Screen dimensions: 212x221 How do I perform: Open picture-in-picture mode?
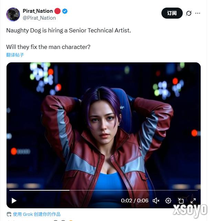[181, 201]
